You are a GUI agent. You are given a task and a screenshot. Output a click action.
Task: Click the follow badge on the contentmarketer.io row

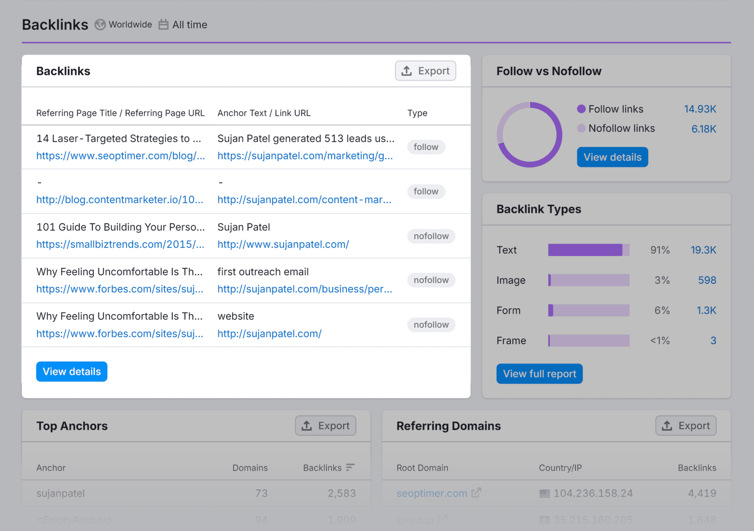pyautogui.click(x=426, y=191)
